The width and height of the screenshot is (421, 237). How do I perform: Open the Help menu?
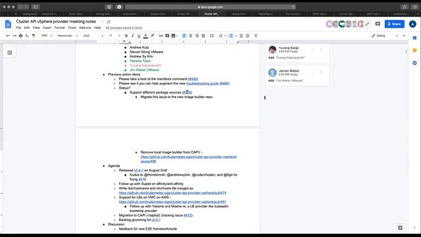click(97, 28)
